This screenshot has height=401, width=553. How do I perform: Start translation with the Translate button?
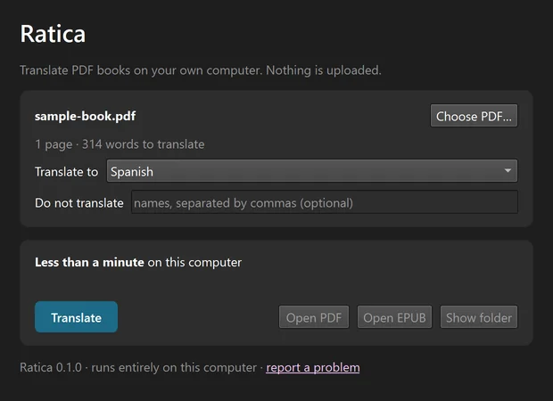(76, 316)
